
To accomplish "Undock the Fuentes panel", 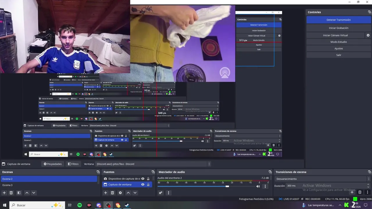I will click(x=153, y=172).
